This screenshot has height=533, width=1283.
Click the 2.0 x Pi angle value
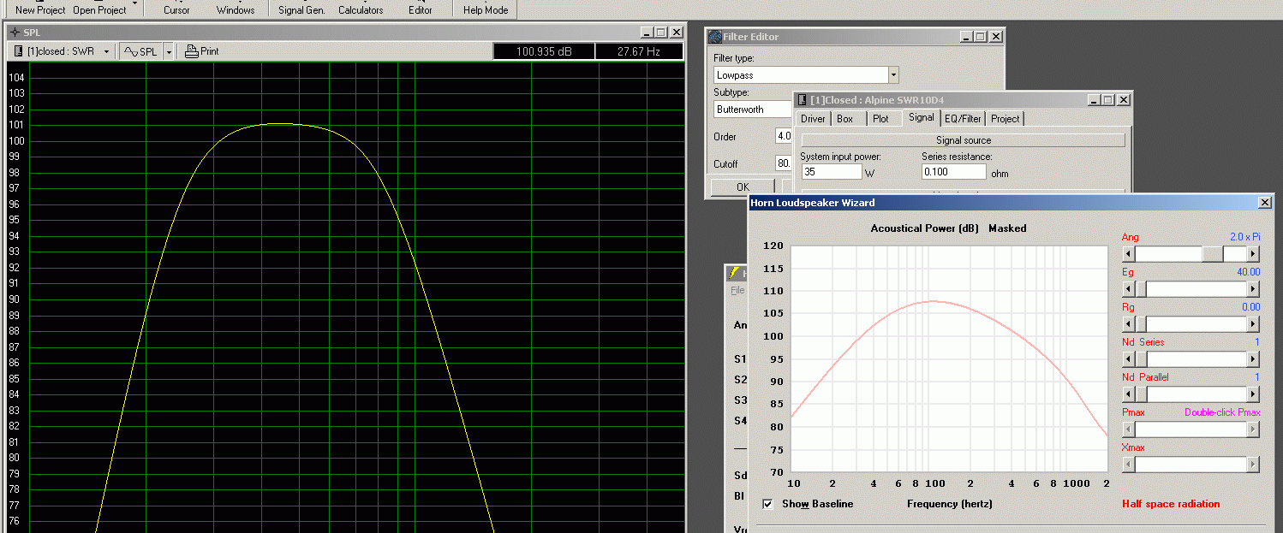coord(1245,237)
